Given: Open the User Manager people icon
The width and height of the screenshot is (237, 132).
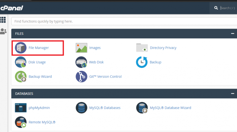Looking at the screenshot, I should click(x=3, y=31).
